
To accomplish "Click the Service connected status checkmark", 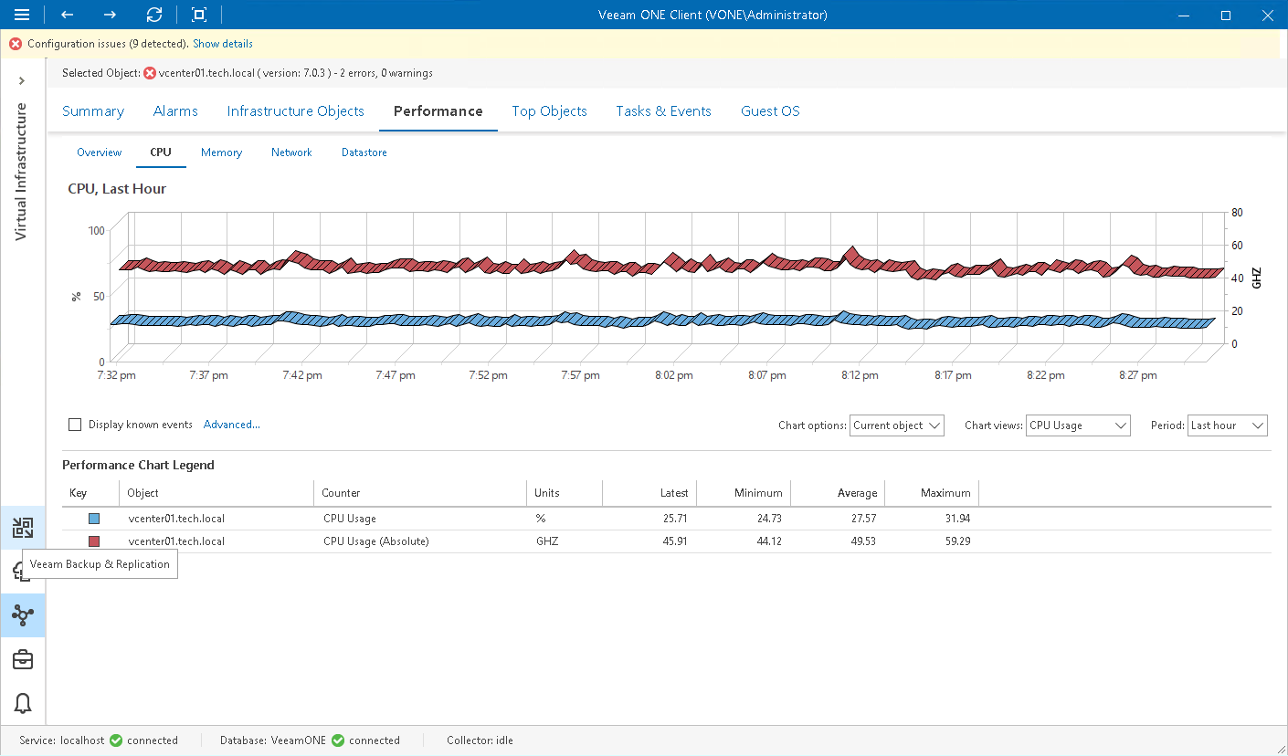I will pyautogui.click(x=116, y=740).
